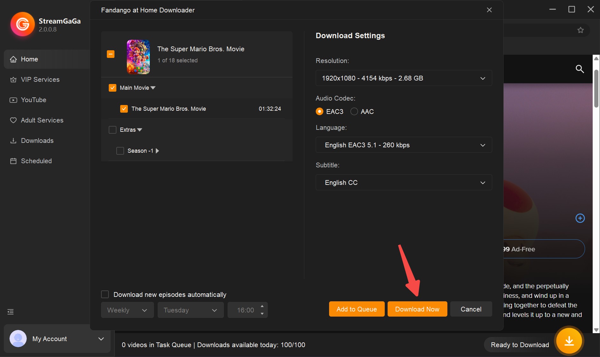Click the orange download arrow floating button
The image size is (600, 357).
click(569, 341)
